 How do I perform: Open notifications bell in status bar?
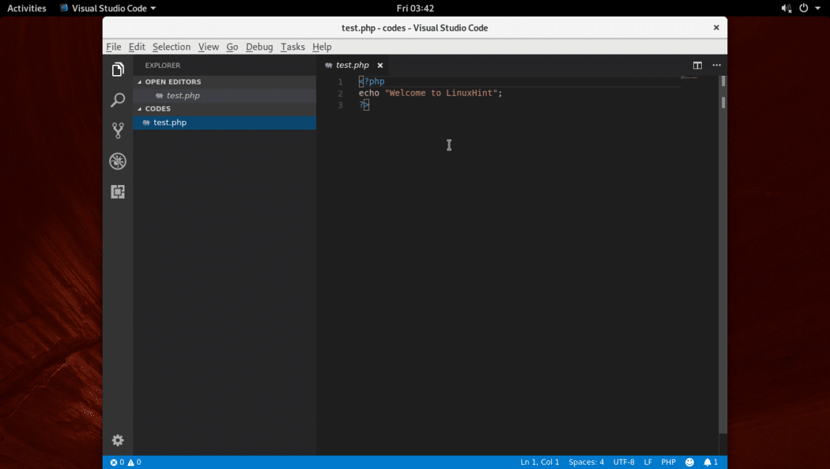pos(710,462)
